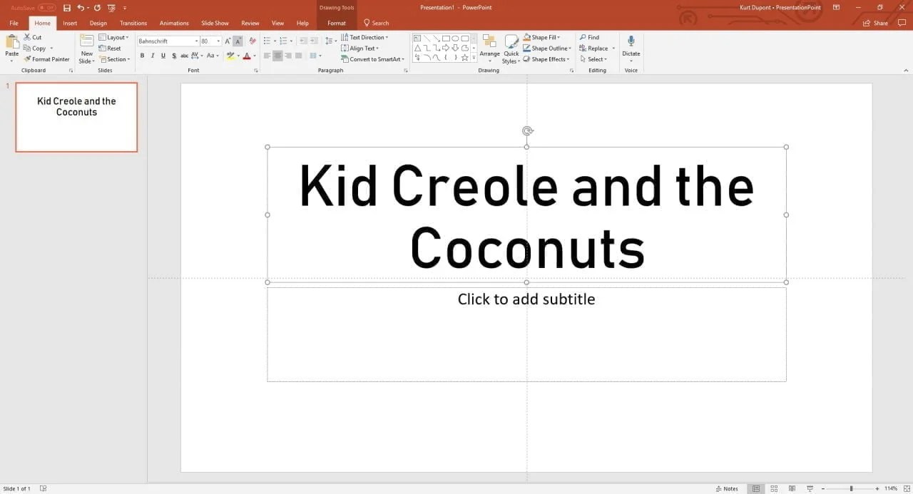Apply bold formatting to the text

pyautogui.click(x=142, y=56)
